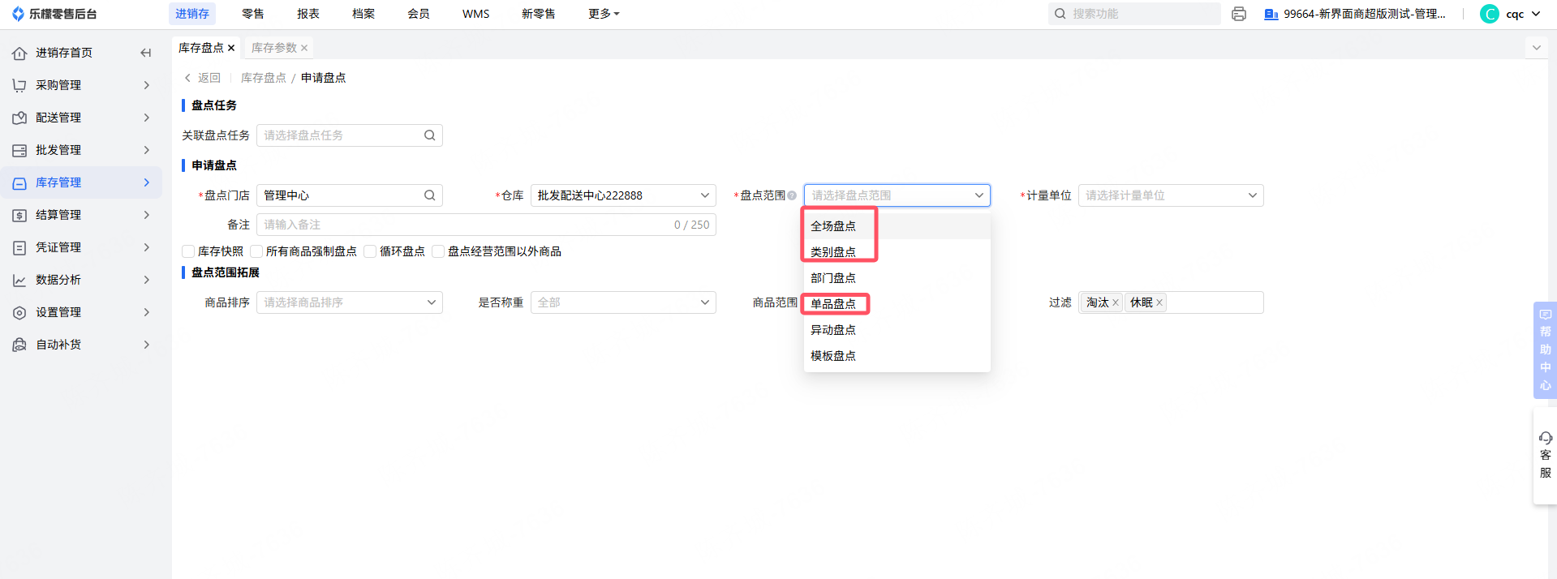The image size is (1557, 579).
Task: Open the 商品排序 dropdown
Action: (x=350, y=302)
